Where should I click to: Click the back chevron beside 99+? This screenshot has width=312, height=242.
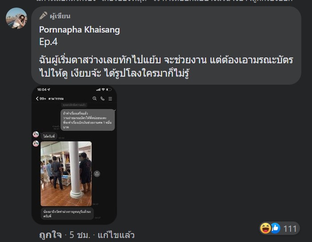point(37,98)
